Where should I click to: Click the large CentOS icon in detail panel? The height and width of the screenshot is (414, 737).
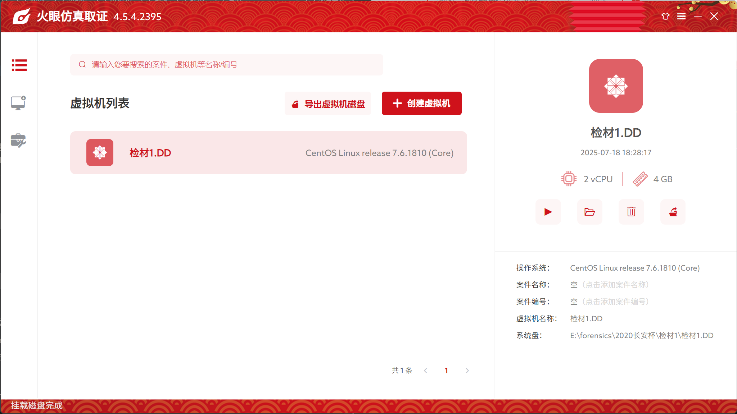pyautogui.click(x=616, y=86)
